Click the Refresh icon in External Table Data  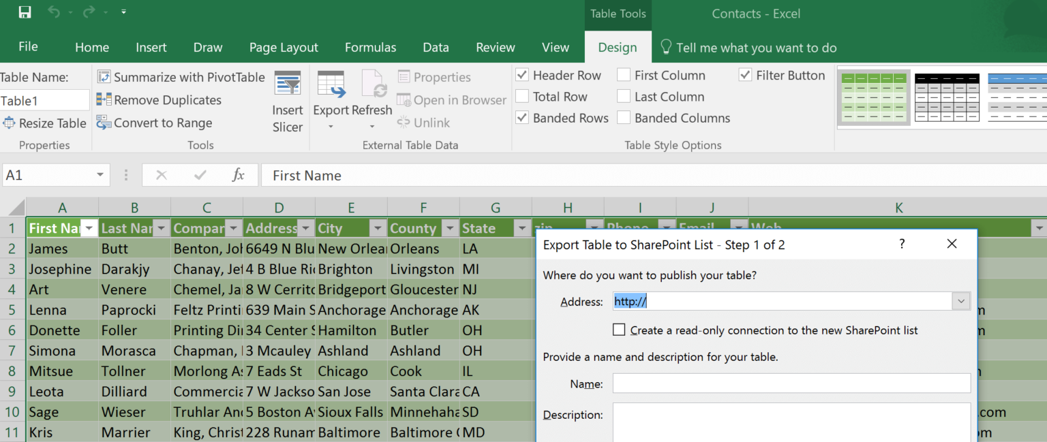click(374, 85)
